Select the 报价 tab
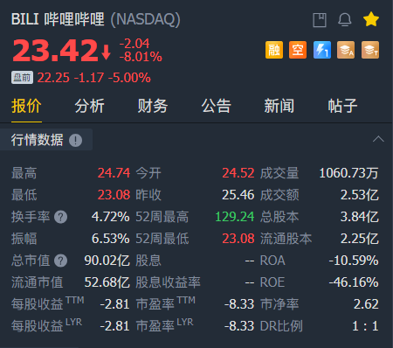393x348 pixels. pyautogui.click(x=26, y=106)
